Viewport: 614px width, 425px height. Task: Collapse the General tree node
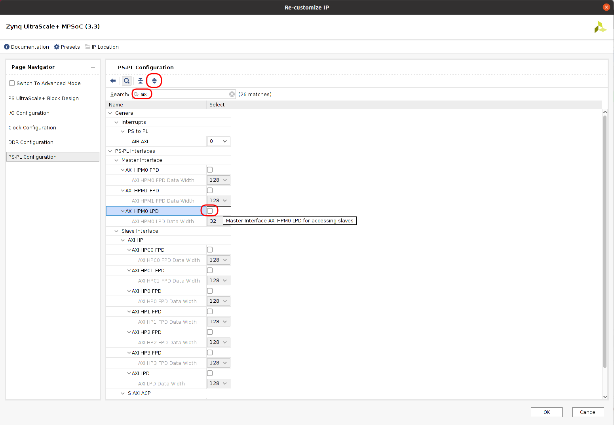click(x=110, y=113)
